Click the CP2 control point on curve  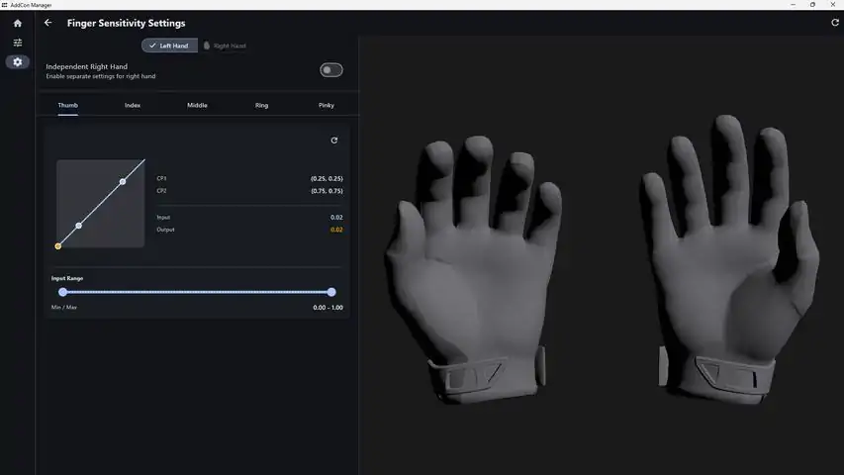(x=123, y=181)
